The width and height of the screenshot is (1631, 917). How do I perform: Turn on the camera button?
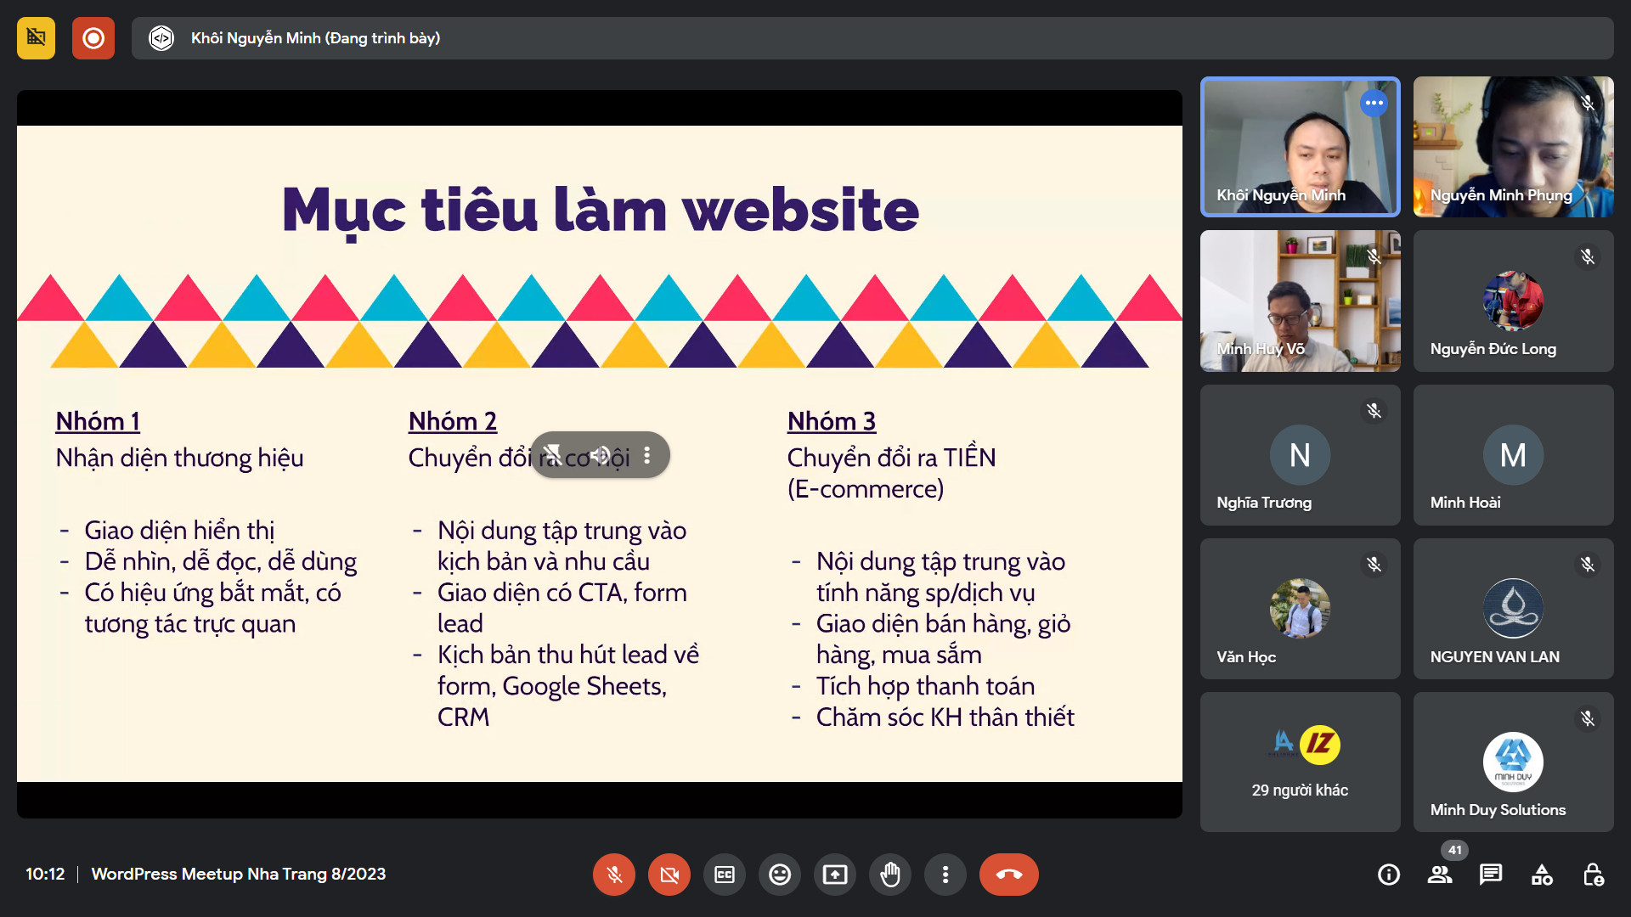669,875
